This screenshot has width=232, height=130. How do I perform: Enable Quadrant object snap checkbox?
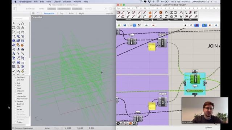pyautogui.click(x=15, y=104)
